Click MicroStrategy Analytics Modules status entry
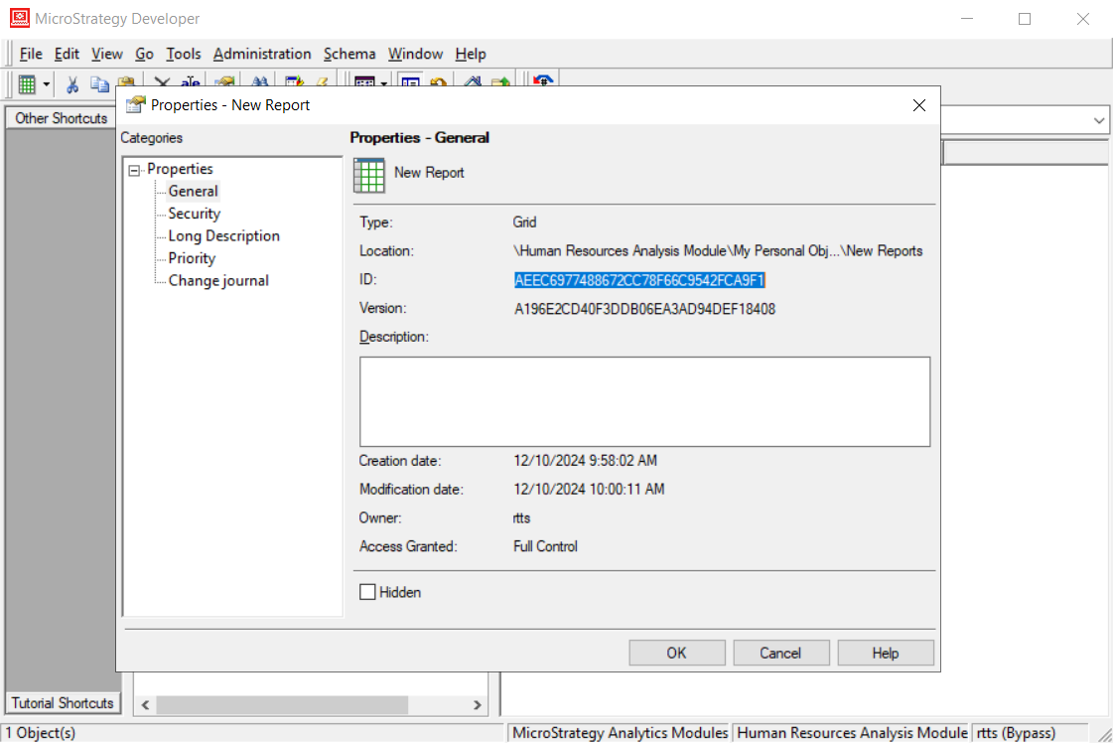The width and height of the screenshot is (1113, 743). (x=620, y=732)
